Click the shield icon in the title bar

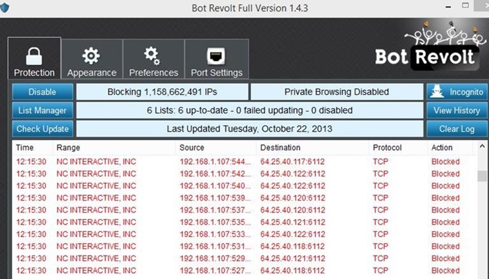[x=4, y=8]
